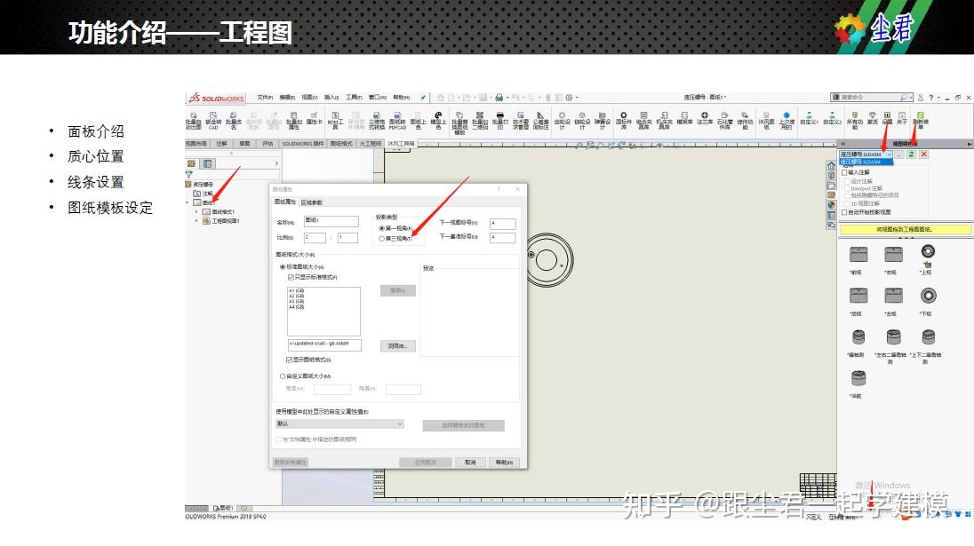The image size is (974, 546).
Task: Uncheck 只显示标准格式 in the dialog
Action: click(290, 279)
